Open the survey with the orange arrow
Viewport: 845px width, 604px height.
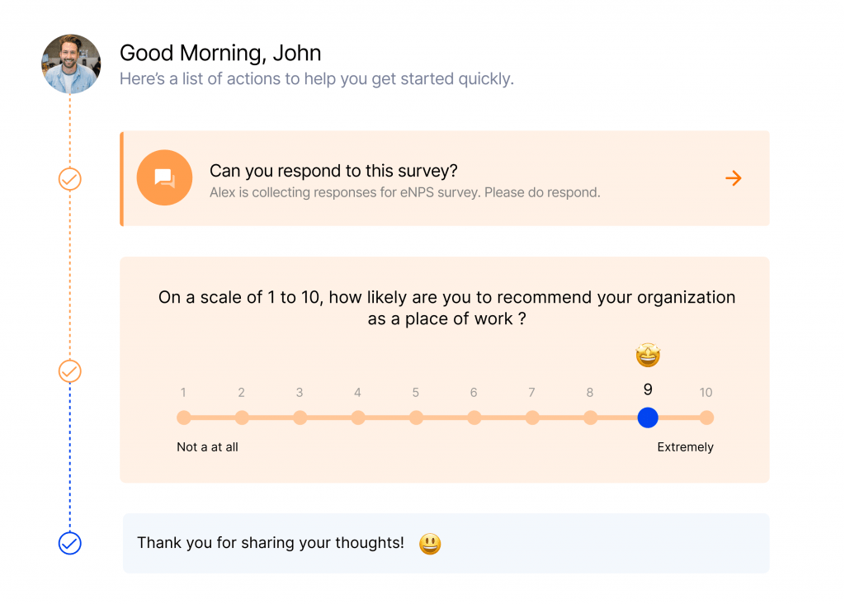733,177
